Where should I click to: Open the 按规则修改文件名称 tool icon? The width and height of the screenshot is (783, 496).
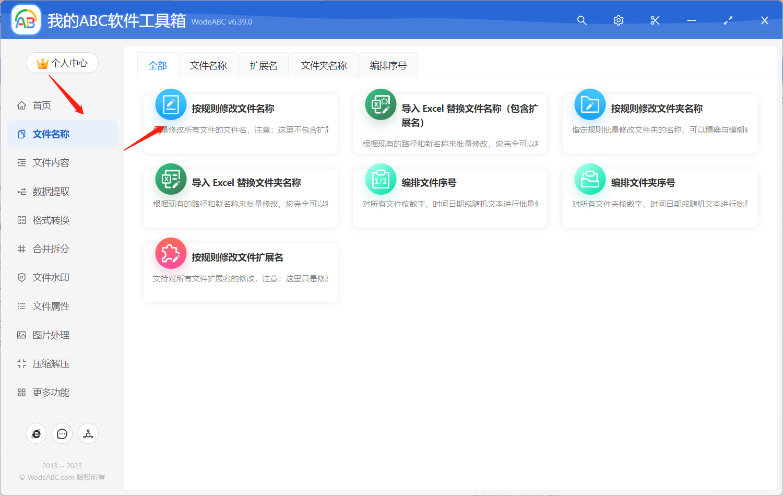[171, 104]
